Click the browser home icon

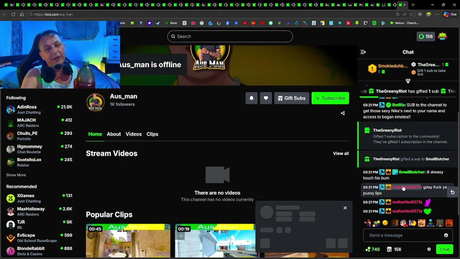click(22, 14)
